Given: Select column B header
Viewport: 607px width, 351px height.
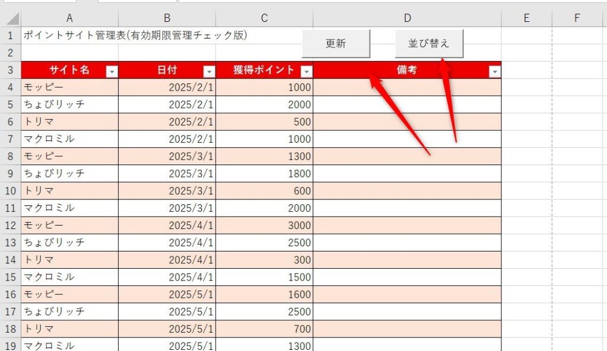Looking at the screenshot, I should 167,18.
